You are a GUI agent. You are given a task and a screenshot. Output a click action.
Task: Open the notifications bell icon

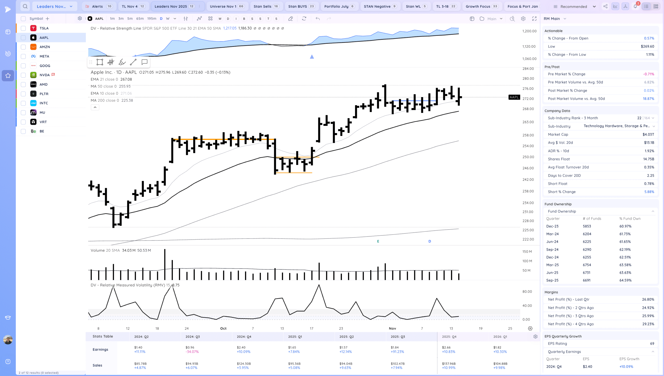coord(635,6)
